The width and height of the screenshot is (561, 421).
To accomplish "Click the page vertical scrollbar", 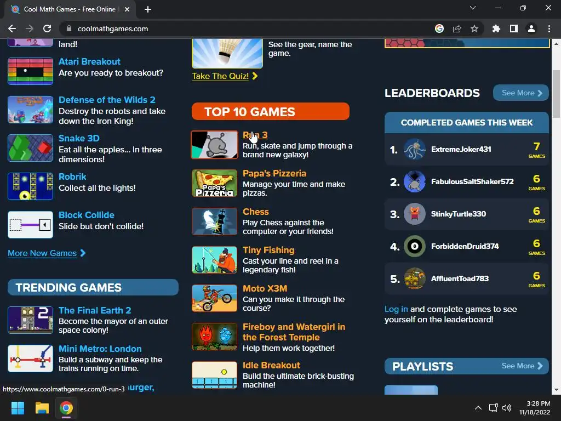I will [x=556, y=94].
